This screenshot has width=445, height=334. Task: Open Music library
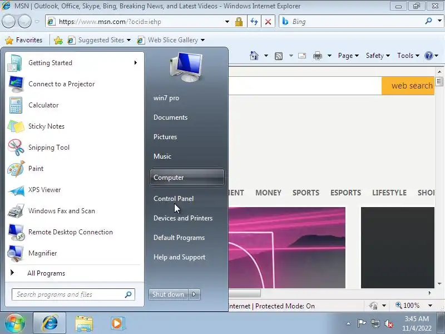187,156
